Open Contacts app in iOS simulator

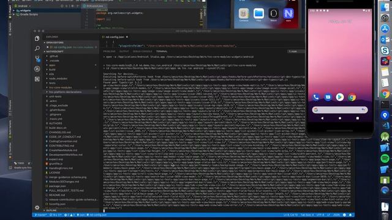[x=244, y=13]
